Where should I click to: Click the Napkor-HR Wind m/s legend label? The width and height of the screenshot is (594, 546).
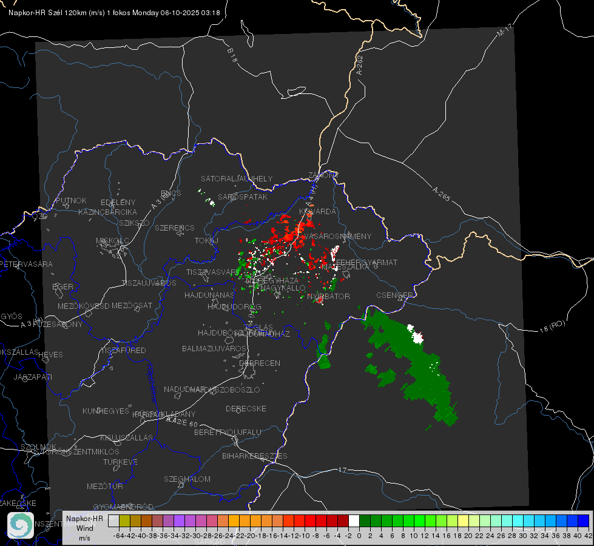click(x=84, y=528)
